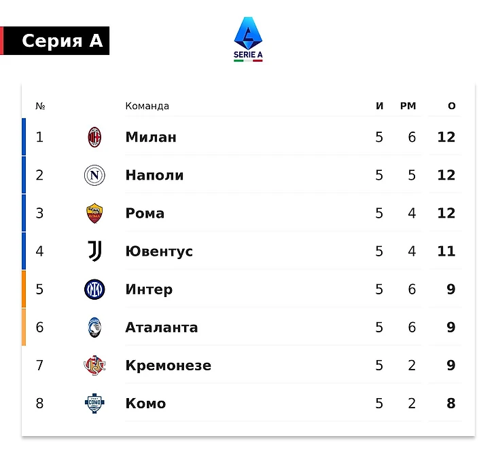Viewport: 496px width, 451px height.
Task: Open the Juventus logo
Action: 94,251
